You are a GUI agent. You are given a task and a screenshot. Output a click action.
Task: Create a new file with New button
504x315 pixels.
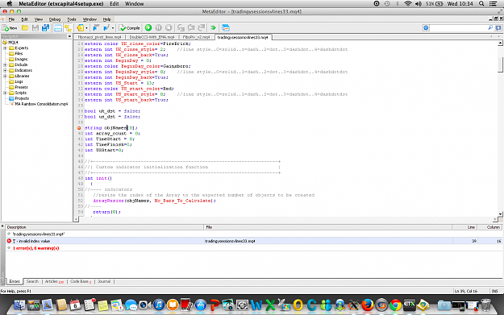(x=10, y=28)
